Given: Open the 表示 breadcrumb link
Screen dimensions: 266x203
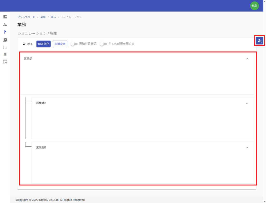Looking at the screenshot, I should click(x=53, y=17).
